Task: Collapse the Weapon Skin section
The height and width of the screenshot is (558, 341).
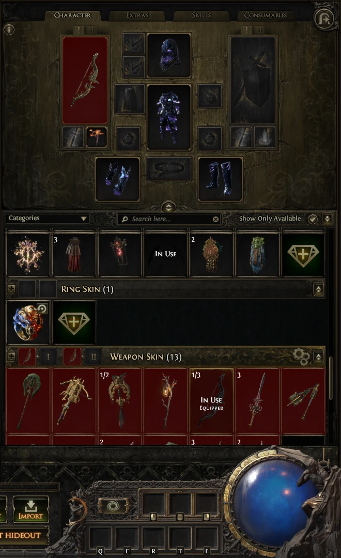Action: pyautogui.click(x=318, y=357)
